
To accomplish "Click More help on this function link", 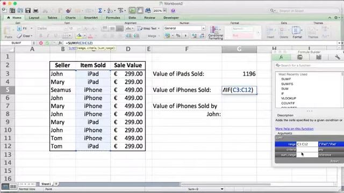I will [x=294, y=129].
